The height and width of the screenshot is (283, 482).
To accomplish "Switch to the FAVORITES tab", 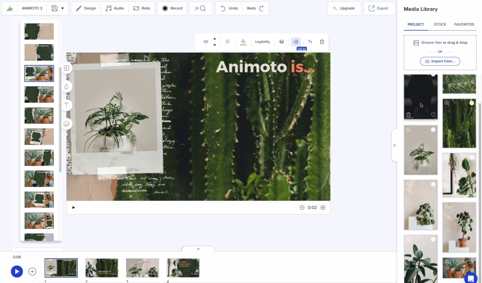I will (x=464, y=25).
